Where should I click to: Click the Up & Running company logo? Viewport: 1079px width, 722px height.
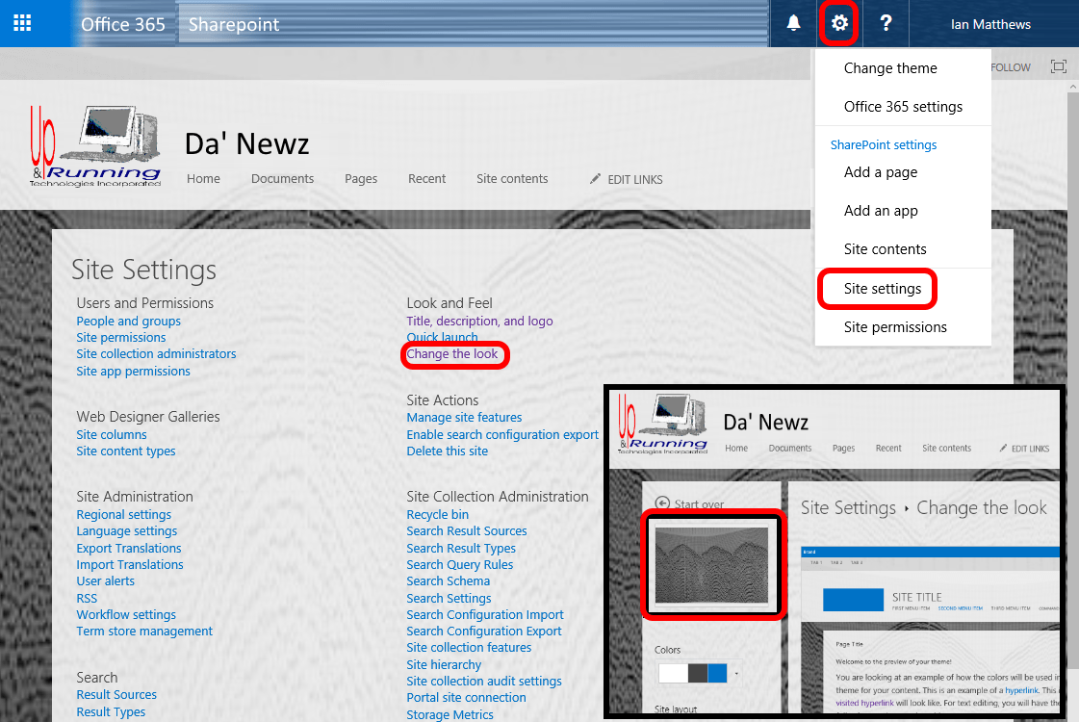coord(94,144)
